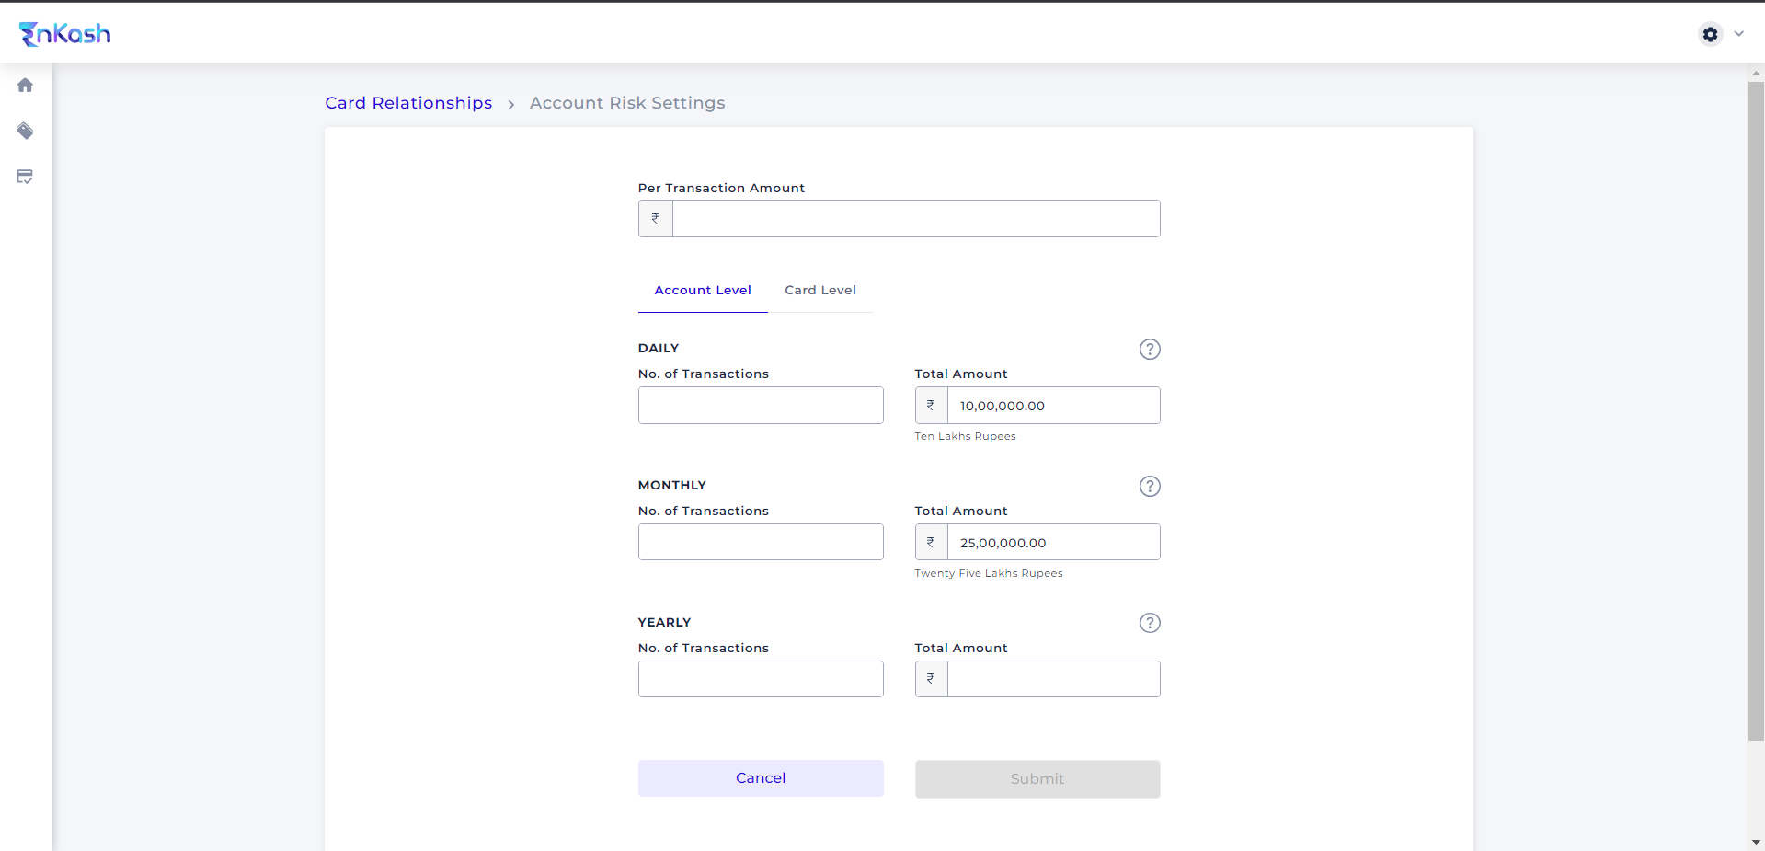Select the Account Level tab
Viewport: 1765px width, 851px height.
click(x=703, y=291)
